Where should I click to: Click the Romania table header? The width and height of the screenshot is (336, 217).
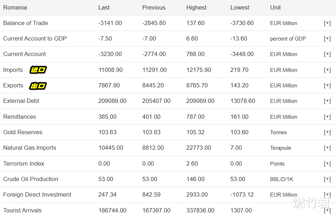(x=15, y=8)
